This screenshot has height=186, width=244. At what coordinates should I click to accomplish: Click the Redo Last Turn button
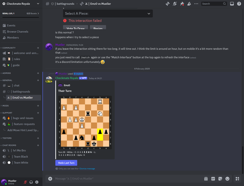coord(66,163)
